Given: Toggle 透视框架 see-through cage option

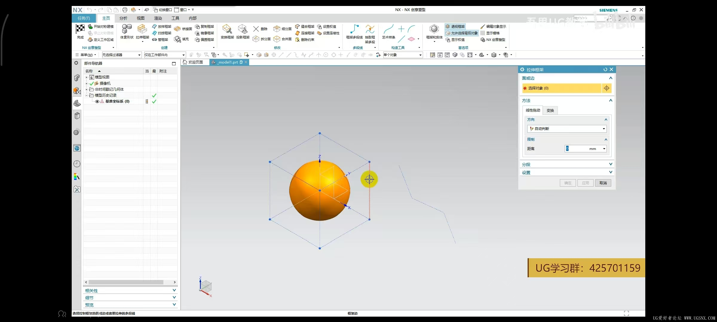Looking at the screenshot, I should pyautogui.click(x=455, y=27).
